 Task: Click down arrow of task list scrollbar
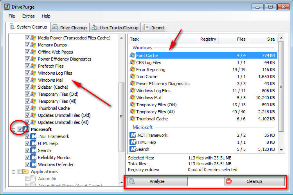click(x=281, y=150)
